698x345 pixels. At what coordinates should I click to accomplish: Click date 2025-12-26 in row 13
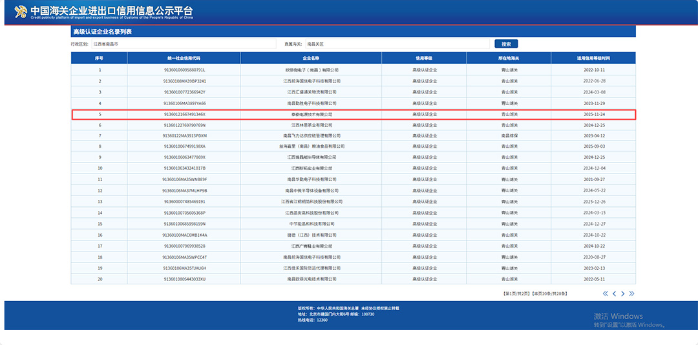[x=593, y=202]
